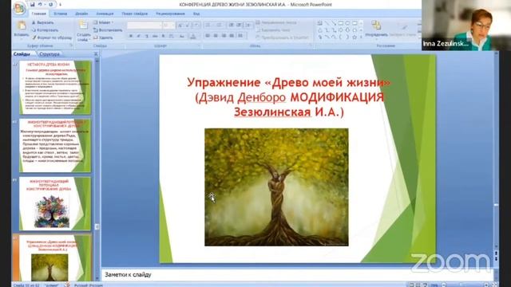Select the five-point star shape

pos(355,37)
